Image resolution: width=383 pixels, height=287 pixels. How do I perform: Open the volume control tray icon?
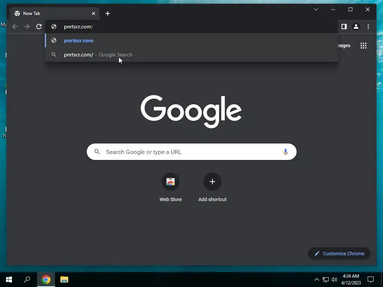pyautogui.click(x=334, y=280)
